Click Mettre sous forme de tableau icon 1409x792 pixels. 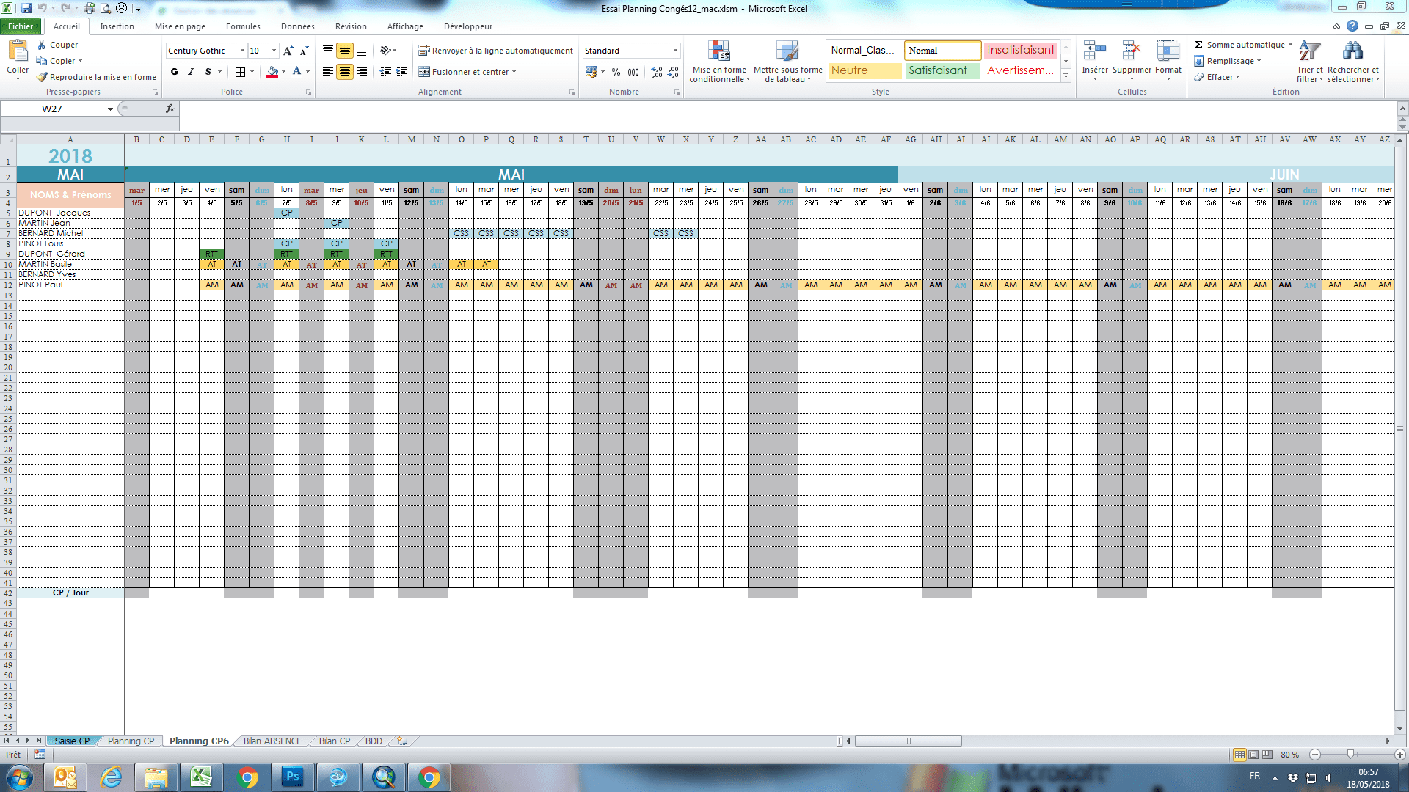tap(787, 52)
